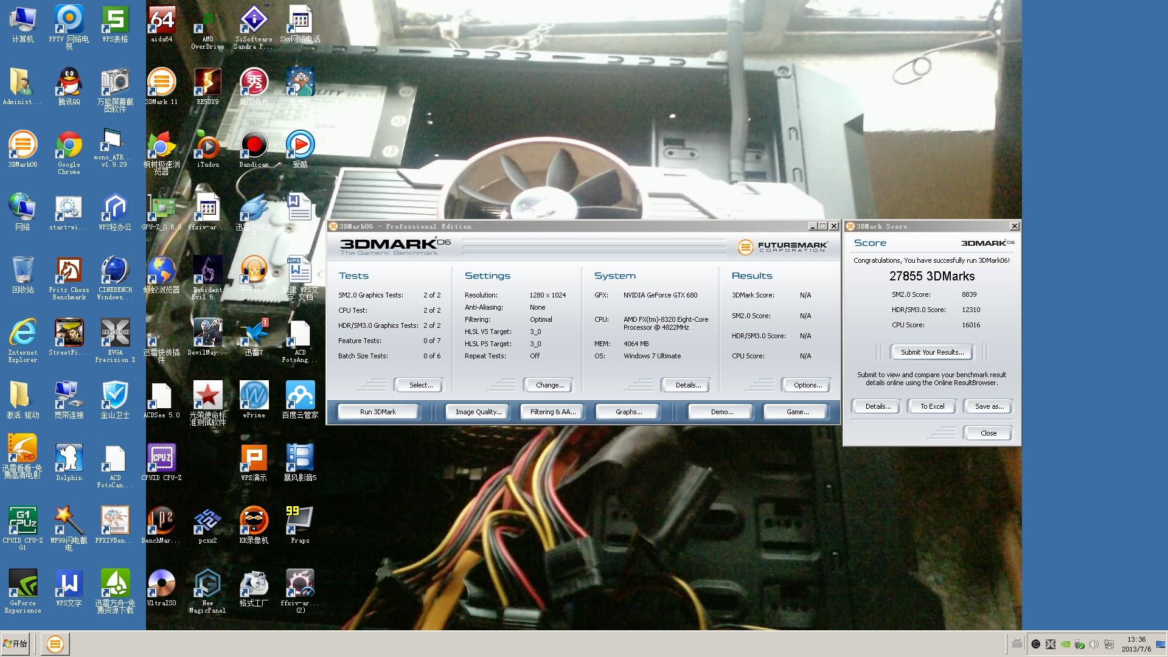Launch AMD OverDrive shortcut
This screenshot has width=1168, height=657.
(207, 27)
